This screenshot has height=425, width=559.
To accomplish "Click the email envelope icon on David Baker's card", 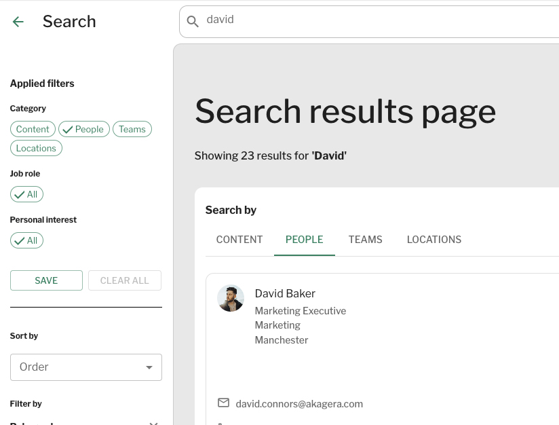I will 223,403.
